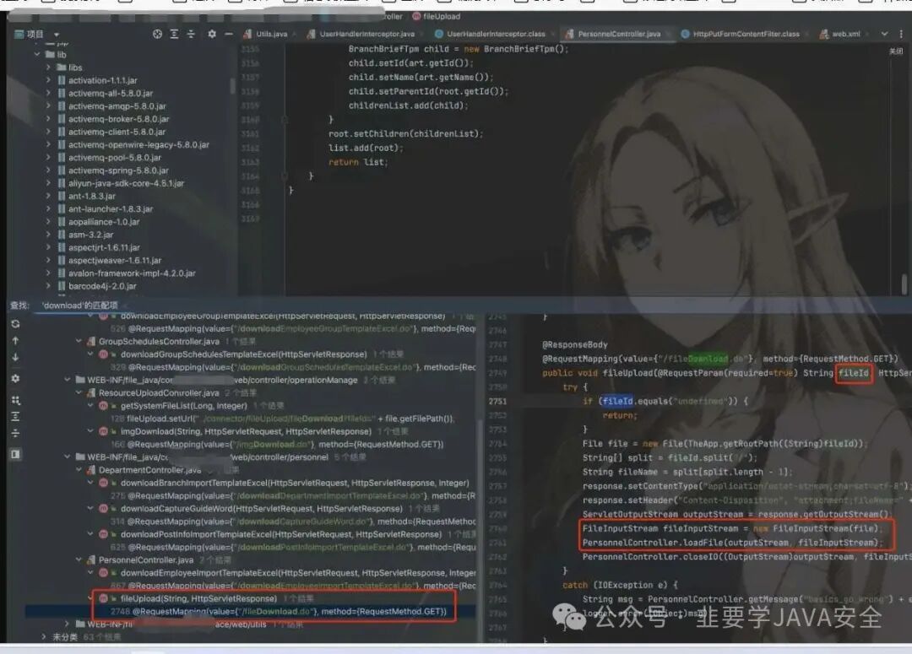Collapse the lib folder in project tree
912x654 pixels.
pyautogui.click(x=37, y=55)
